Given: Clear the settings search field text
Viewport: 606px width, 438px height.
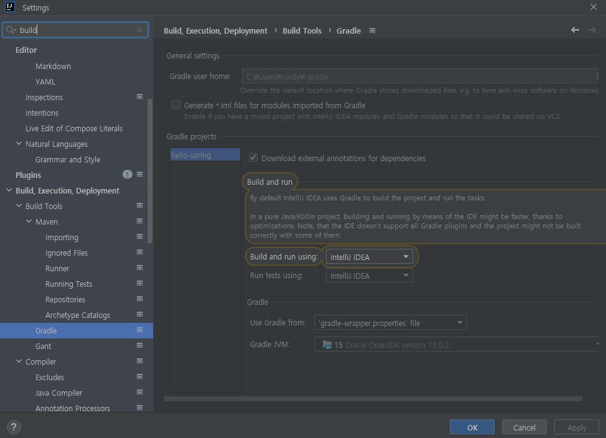Looking at the screenshot, I should pyautogui.click(x=139, y=30).
